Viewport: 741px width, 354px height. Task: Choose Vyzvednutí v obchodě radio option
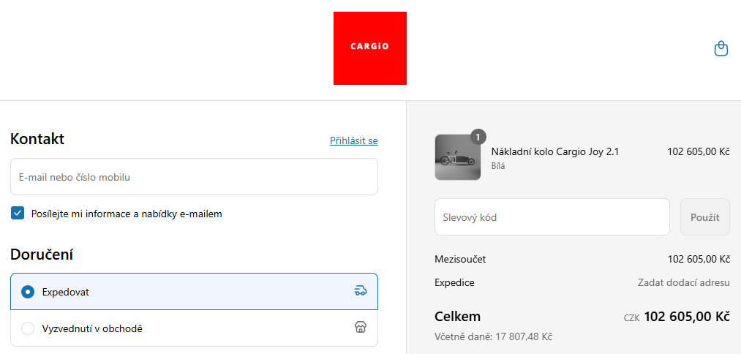click(x=28, y=328)
